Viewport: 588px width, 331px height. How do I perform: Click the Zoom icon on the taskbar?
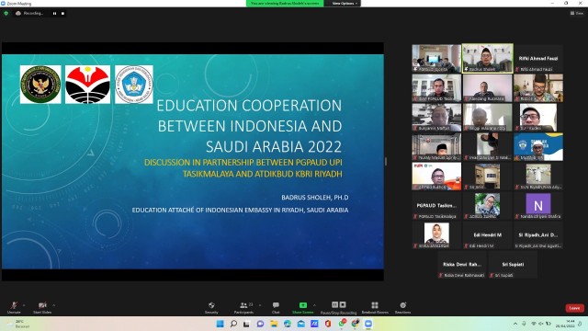(368, 324)
